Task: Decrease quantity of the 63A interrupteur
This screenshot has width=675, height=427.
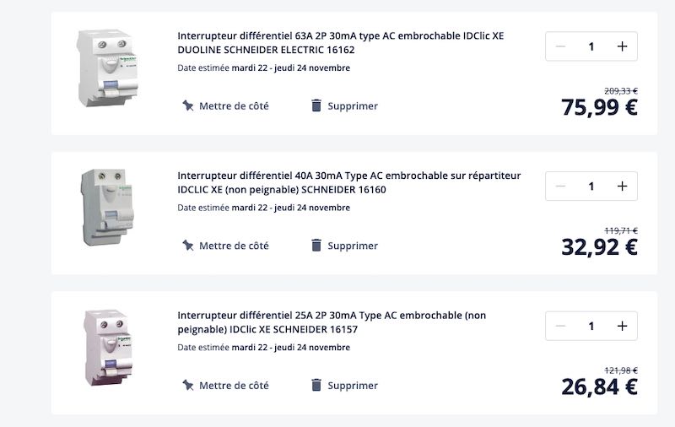Action: [x=560, y=46]
